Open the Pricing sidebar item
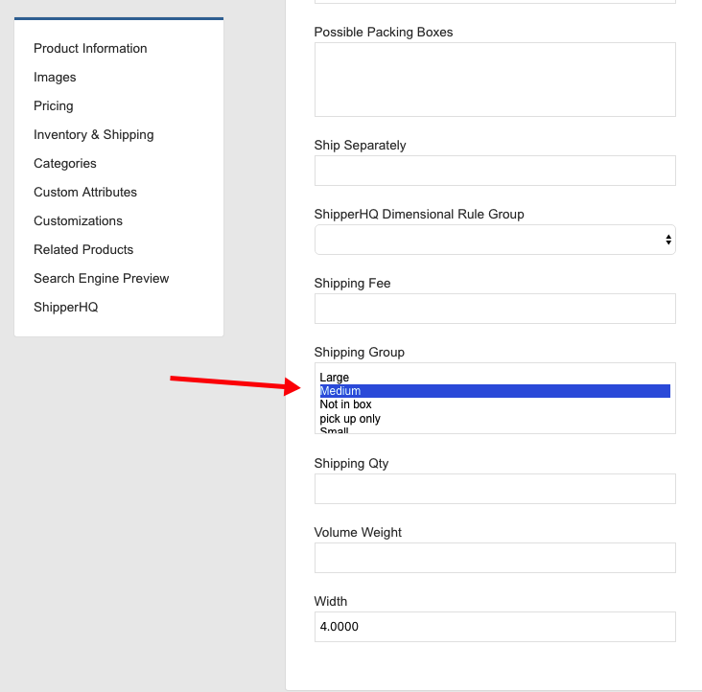Viewport: 702px width, 692px height. 54,106
